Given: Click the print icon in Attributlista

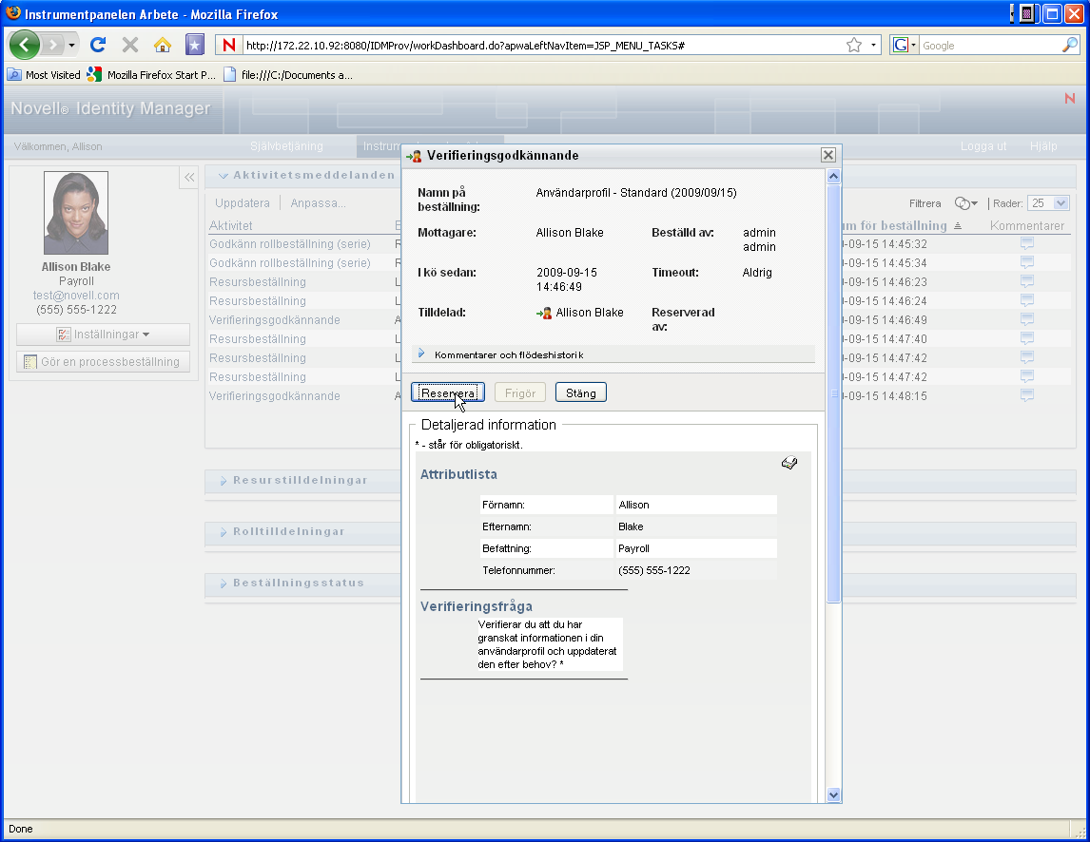Looking at the screenshot, I should (789, 463).
